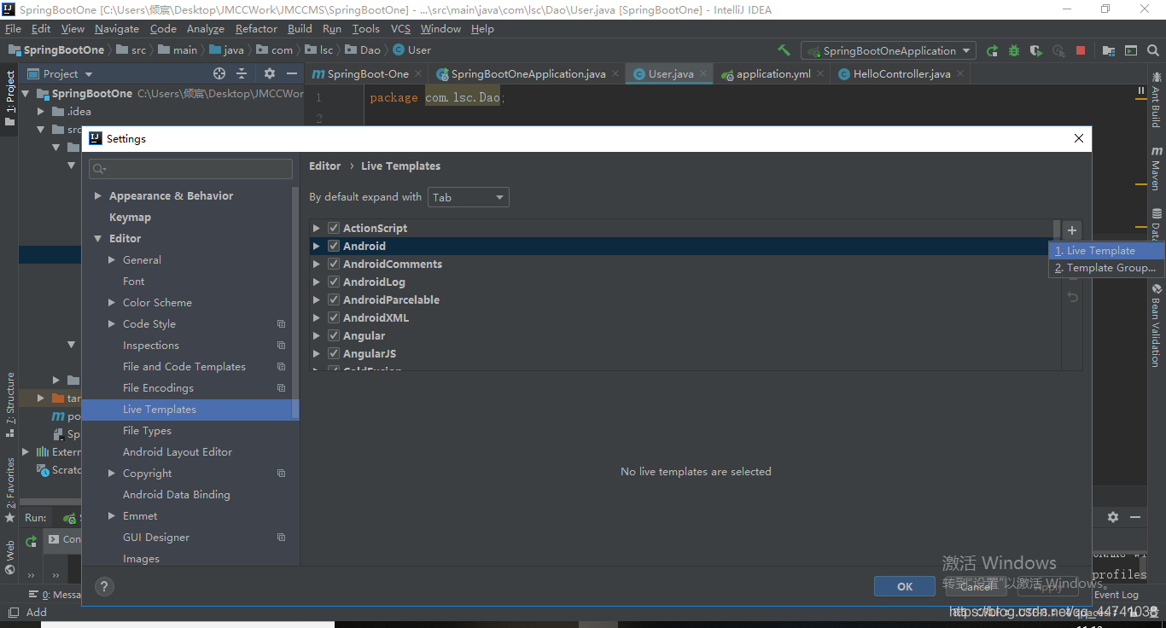Click copy icon beside GUI Designer

pos(281,538)
